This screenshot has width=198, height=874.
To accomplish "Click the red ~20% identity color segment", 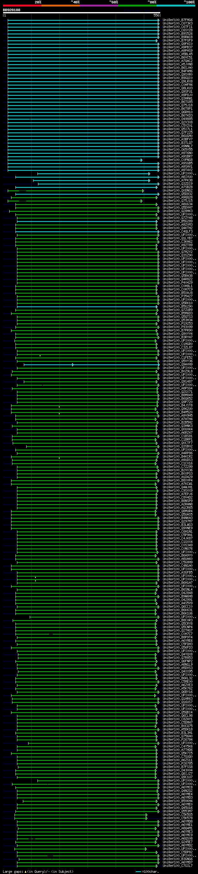I will [22, 6].
